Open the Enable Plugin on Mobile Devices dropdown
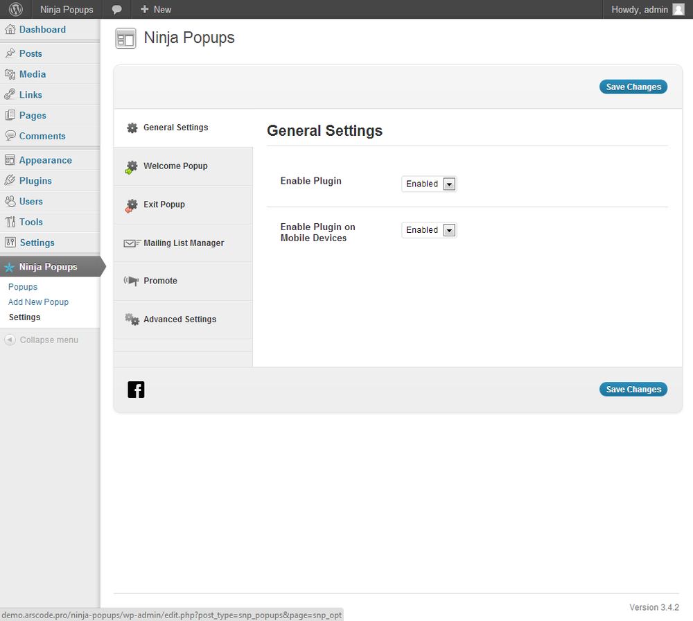The image size is (693, 621). (429, 230)
